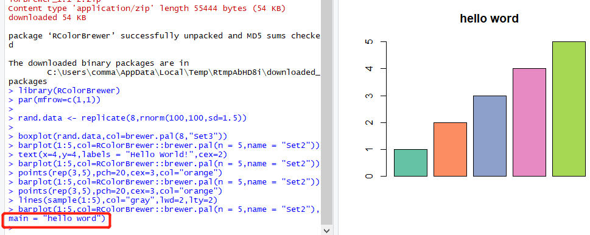This screenshot has width=590, height=235.
Task: Click the plot title "hello word"
Action: (489, 18)
